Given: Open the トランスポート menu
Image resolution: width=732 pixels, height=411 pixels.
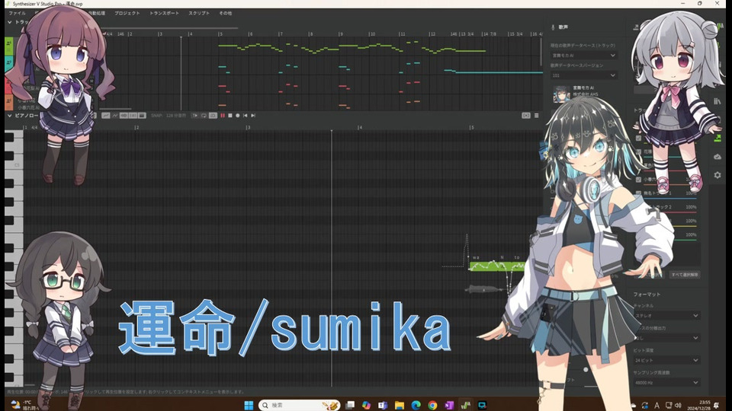Looking at the screenshot, I should 164,13.
